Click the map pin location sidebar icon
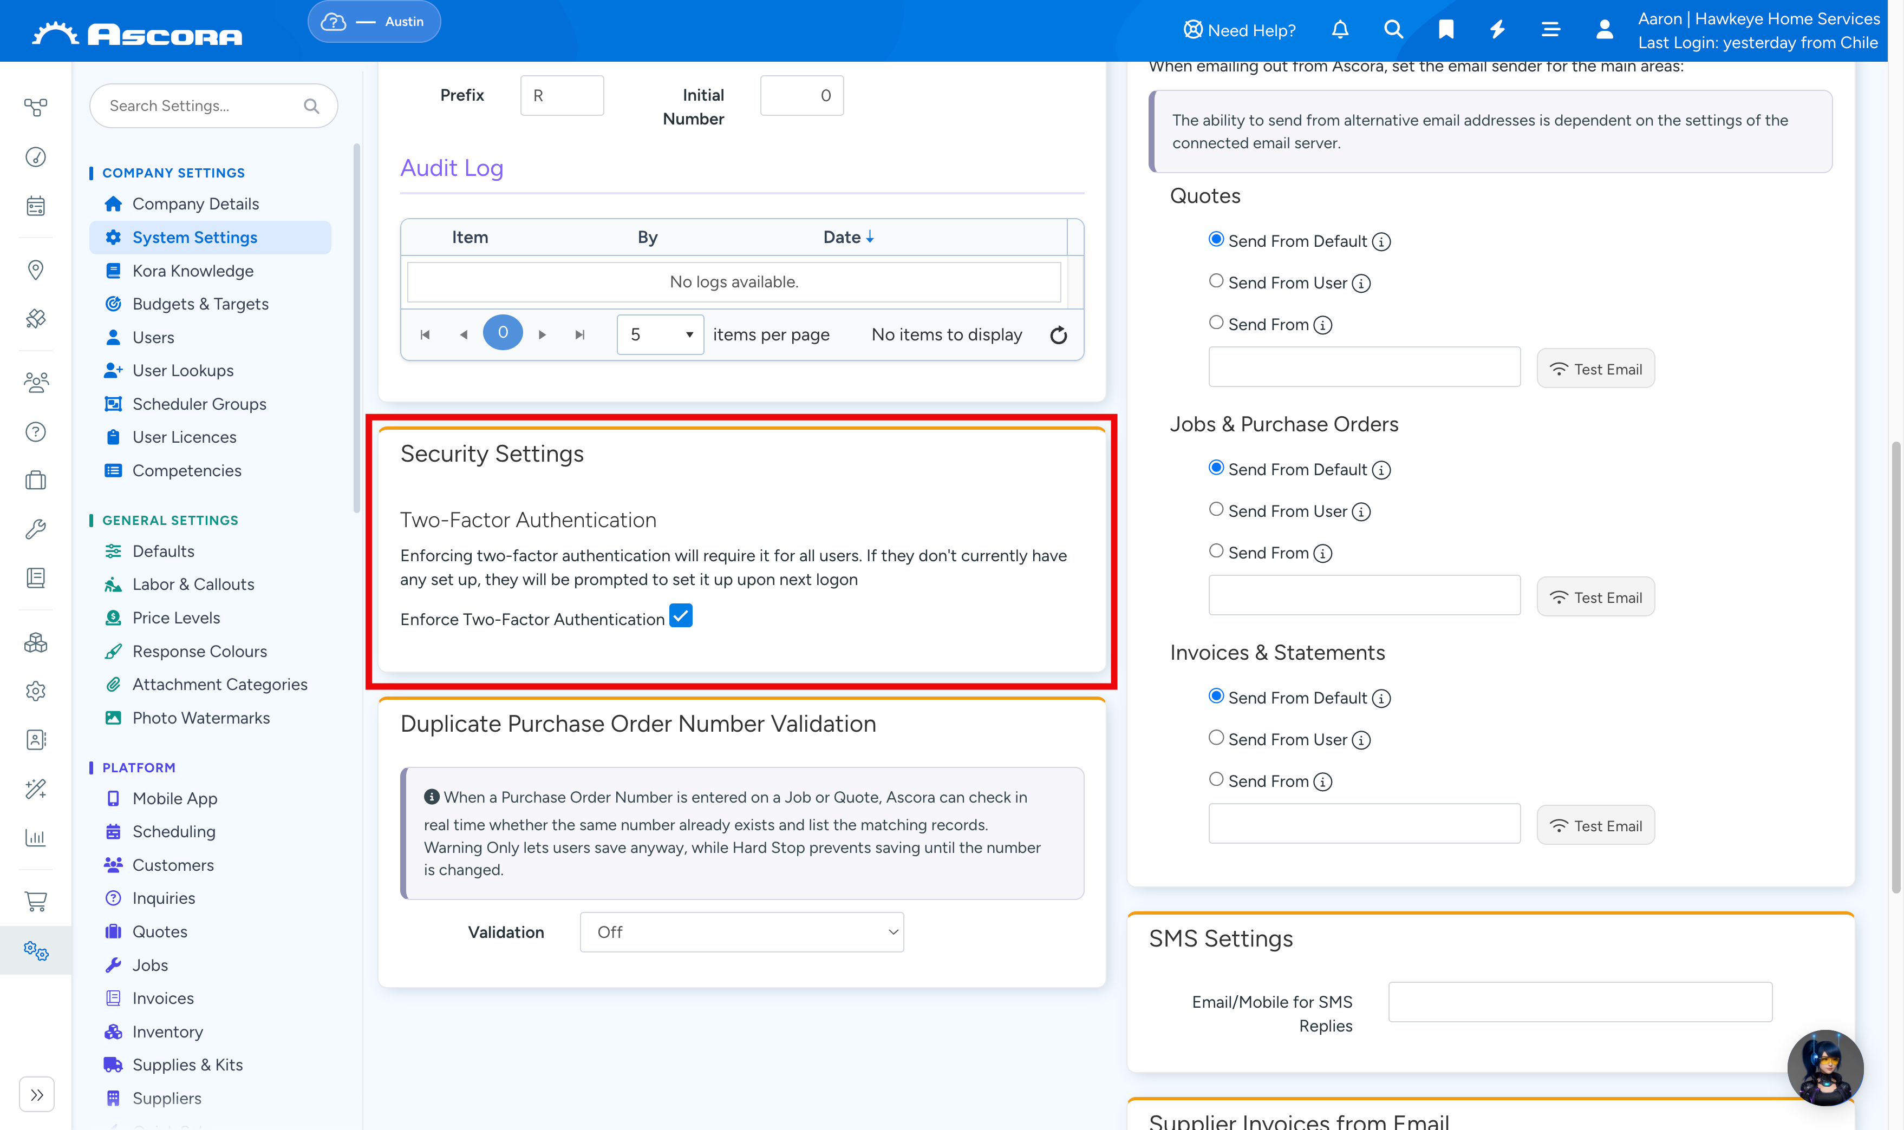The height and width of the screenshot is (1130, 1904). [36, 270]
